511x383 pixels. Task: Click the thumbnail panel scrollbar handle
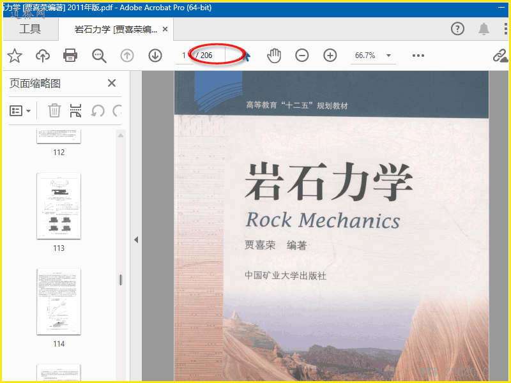coord(121,280)
